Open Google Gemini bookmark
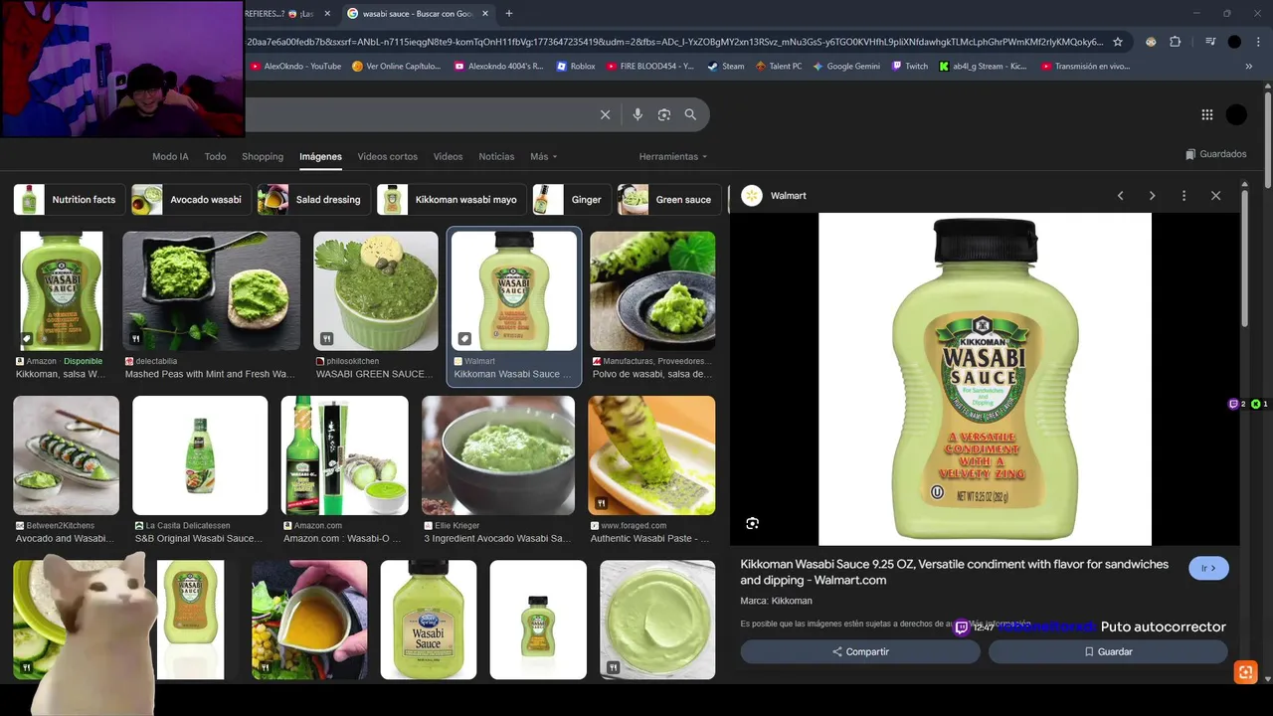Image resolution: width=1273 pixels, height=716 pixels. pos(846,67)
